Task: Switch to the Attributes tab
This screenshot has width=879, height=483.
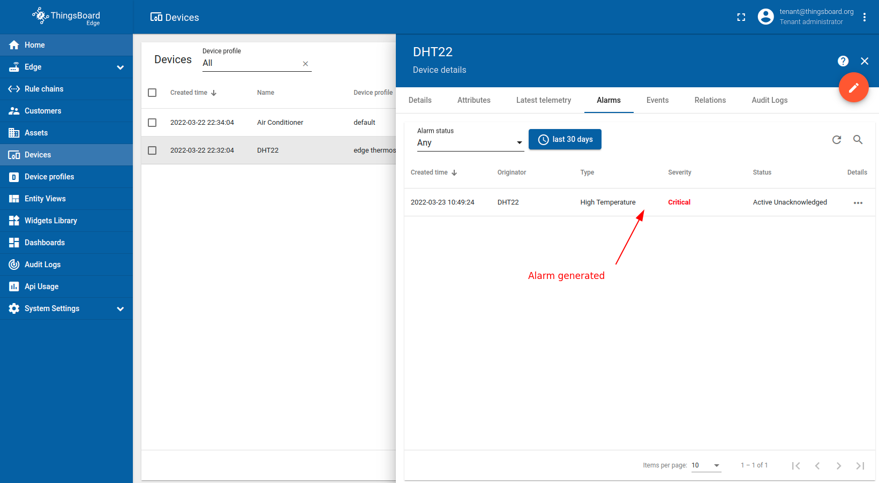Action: [474, 100]
